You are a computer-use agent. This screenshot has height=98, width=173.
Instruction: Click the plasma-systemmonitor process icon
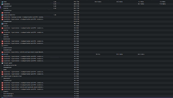click(2, 15)
